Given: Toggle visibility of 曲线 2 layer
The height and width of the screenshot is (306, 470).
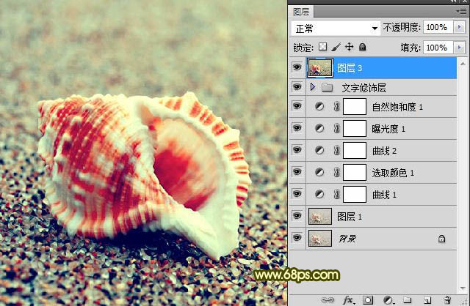Looking at the screenshot, I should (297, 150).
